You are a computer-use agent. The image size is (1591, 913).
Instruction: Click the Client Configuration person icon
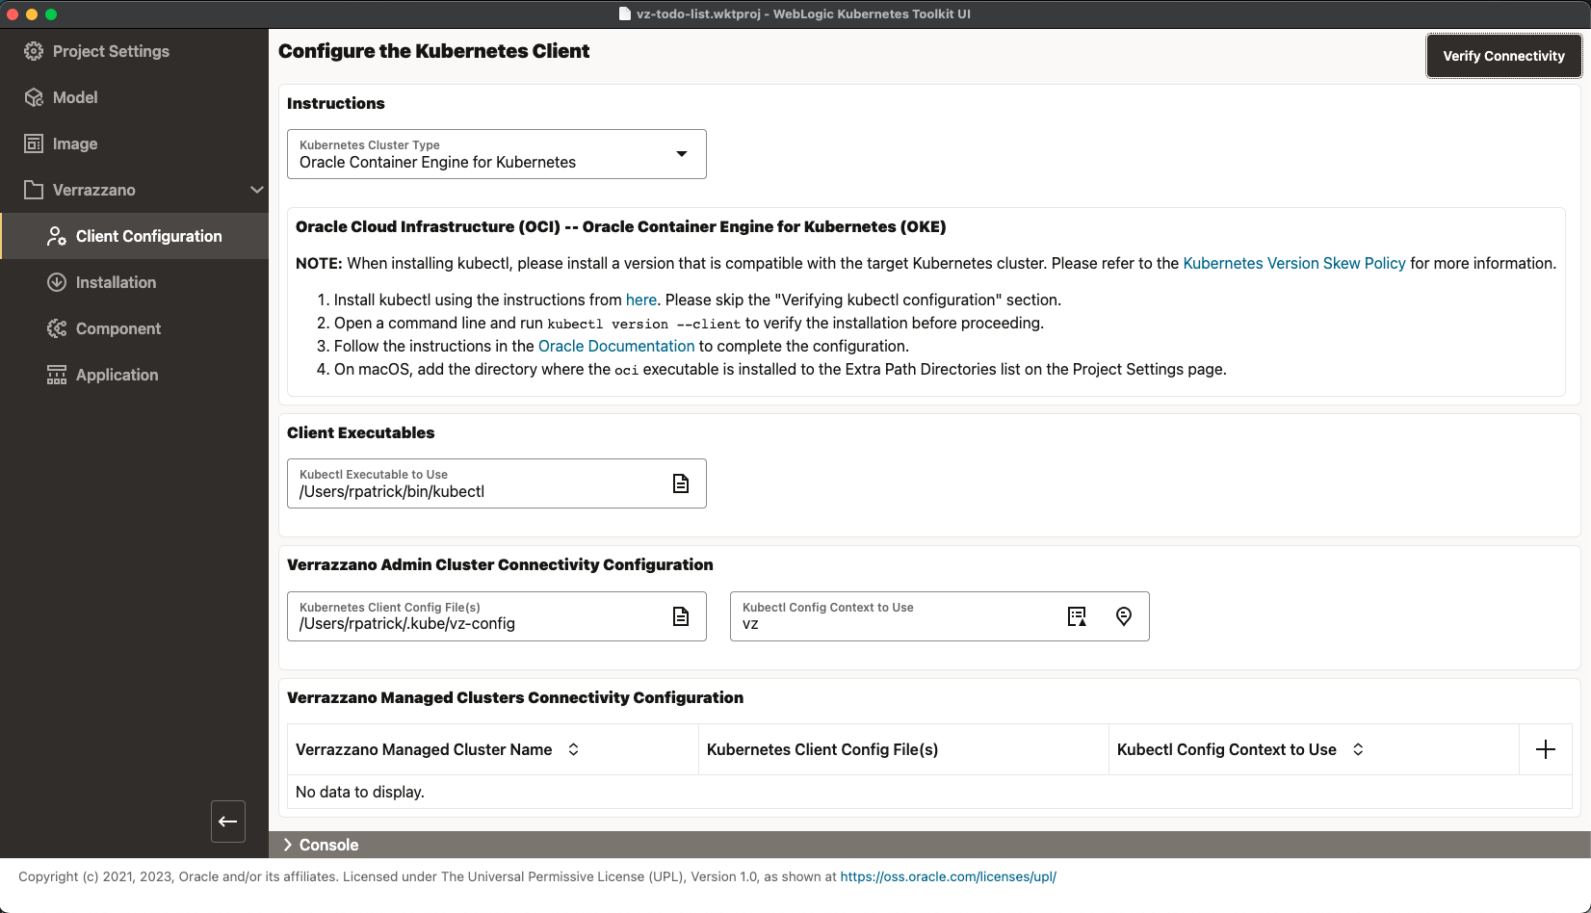pos(57,236)
